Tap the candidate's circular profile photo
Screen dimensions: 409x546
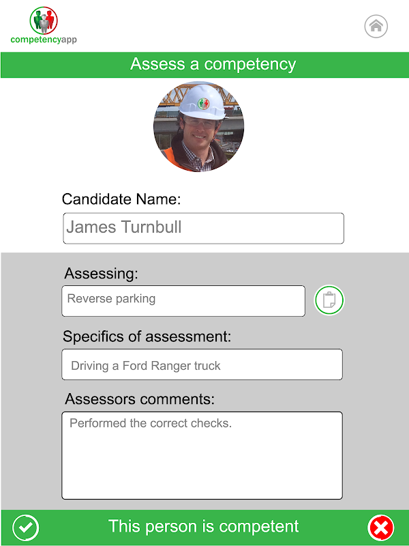(198, 127)
